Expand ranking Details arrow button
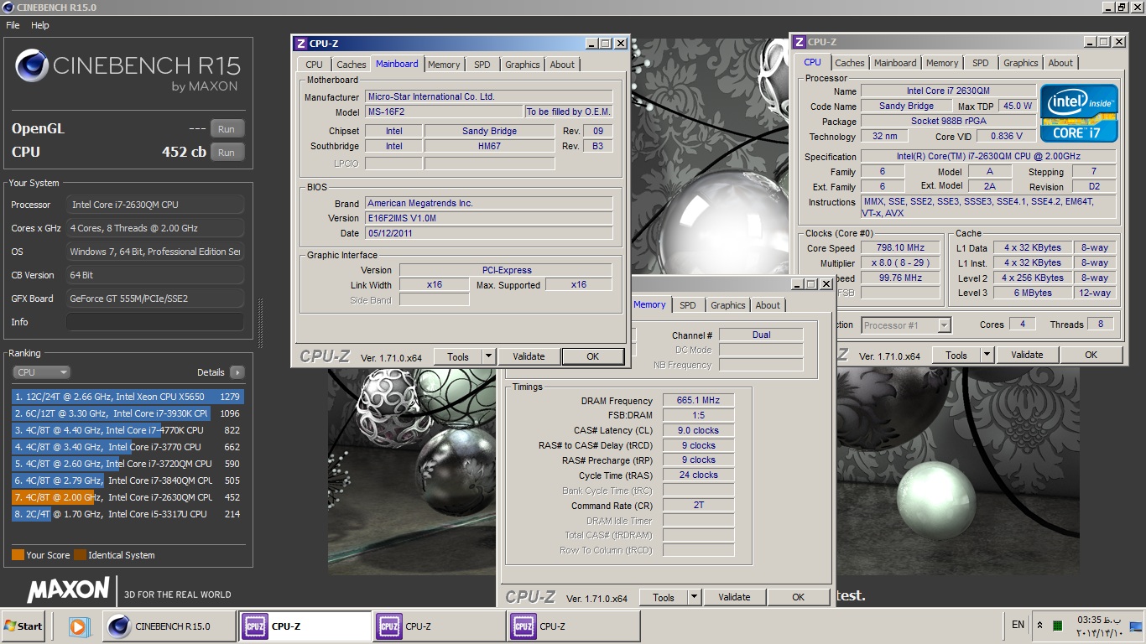The image size is (1146, 644). 237,372
